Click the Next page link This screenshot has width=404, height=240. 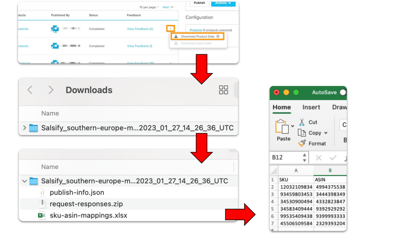tap(168, 7)
